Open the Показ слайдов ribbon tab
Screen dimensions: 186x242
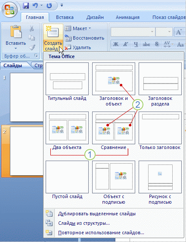click(169, 17)
